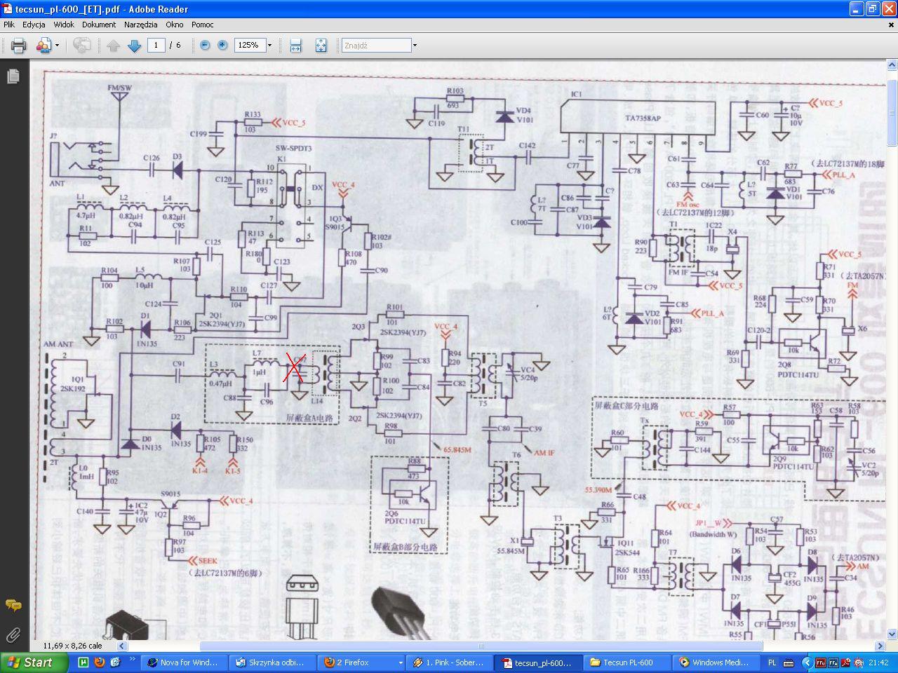Zoom in with the plus button

pos(222,46)
